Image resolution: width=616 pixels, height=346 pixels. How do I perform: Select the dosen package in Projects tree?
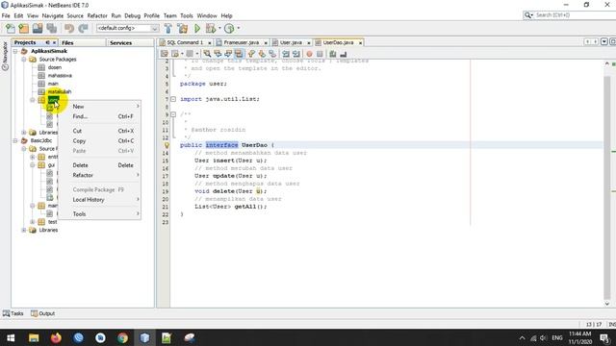click(55, 67)
